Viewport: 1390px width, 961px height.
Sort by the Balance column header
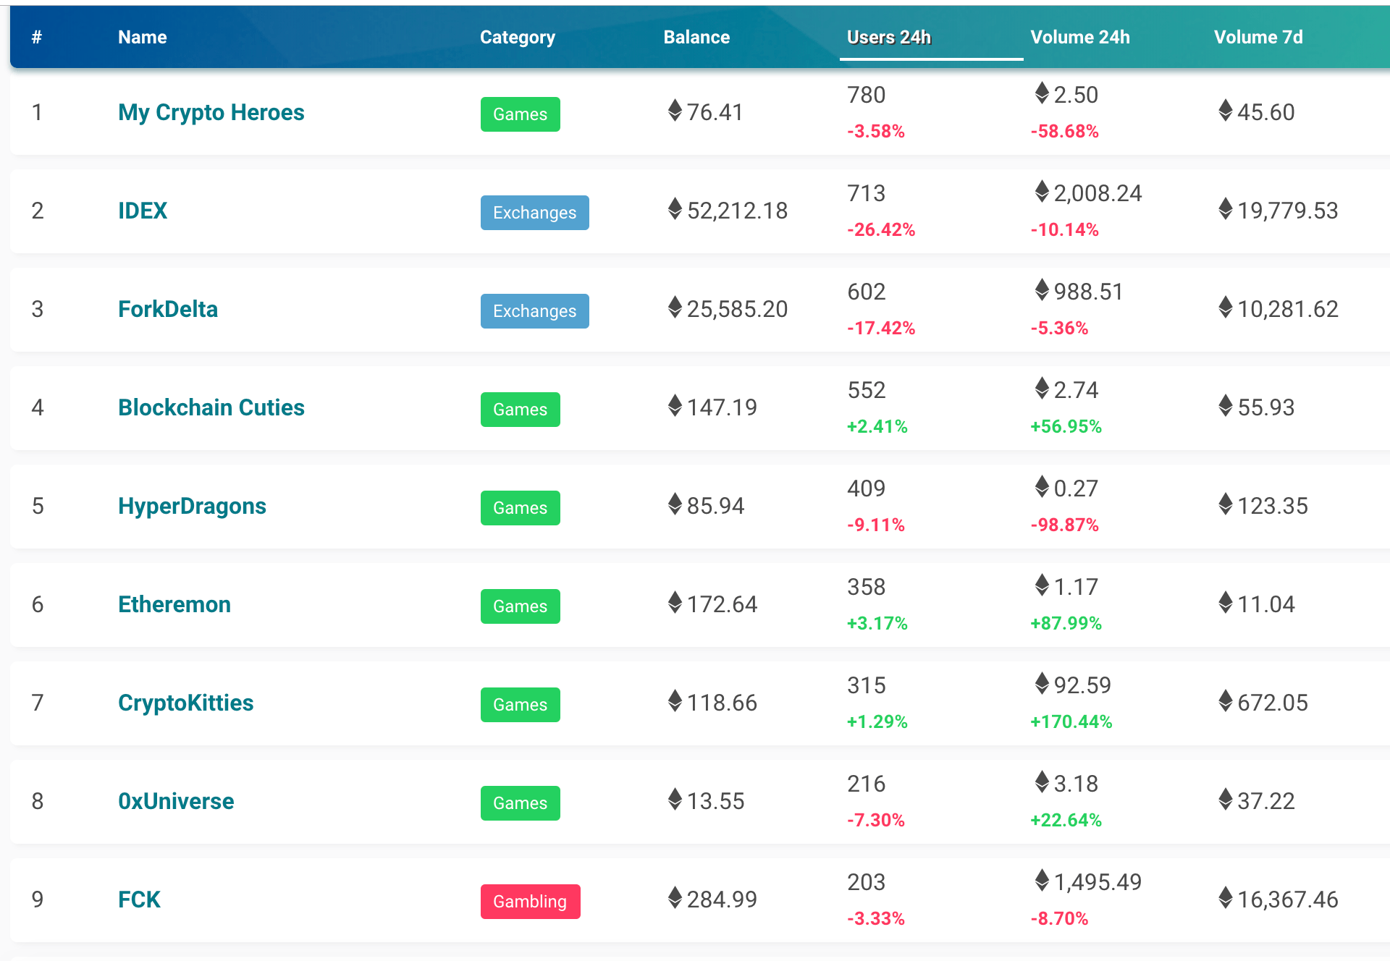(x=696, y=38)
